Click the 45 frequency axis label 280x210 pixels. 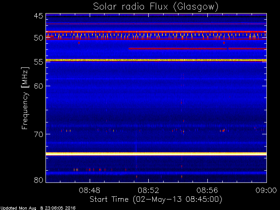point(38,16)
